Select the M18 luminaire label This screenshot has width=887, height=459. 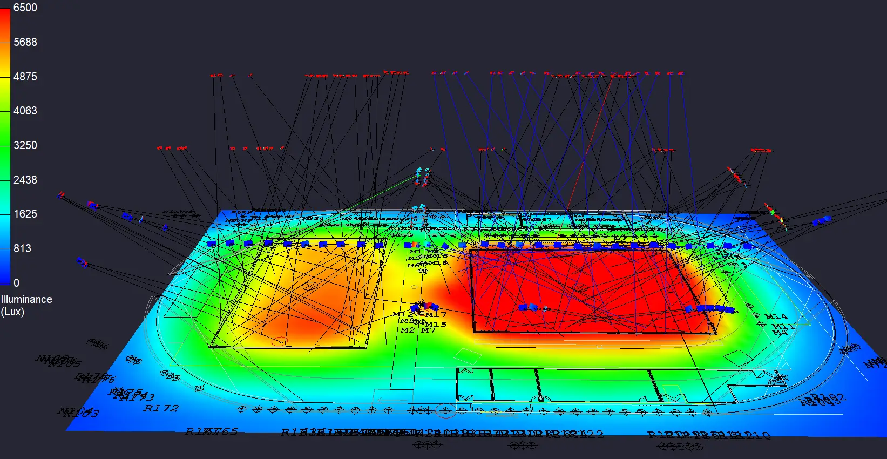[x=437, y=262]
